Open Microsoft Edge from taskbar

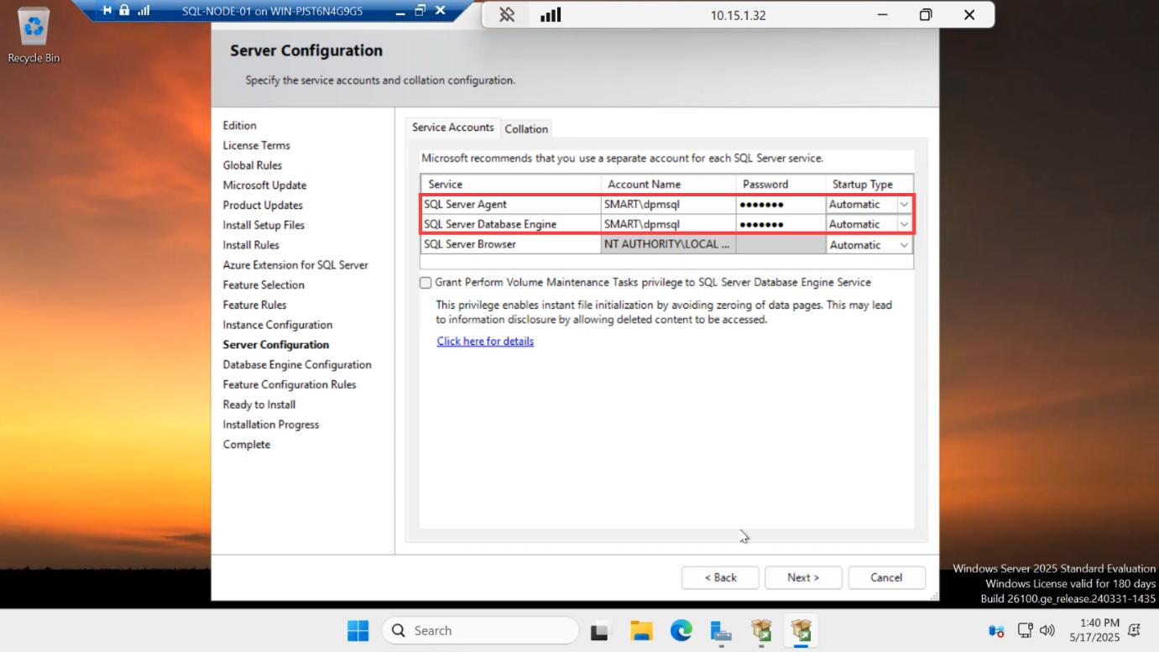681,630
